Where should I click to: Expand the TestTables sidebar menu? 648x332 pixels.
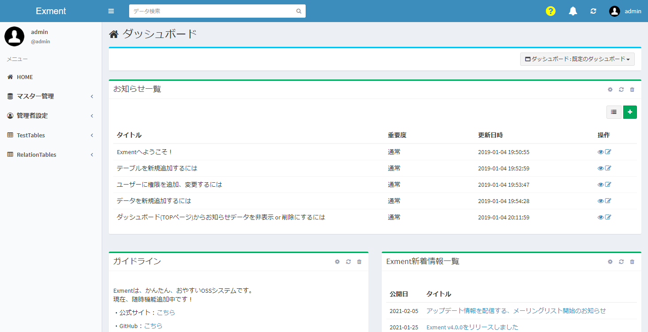(31, 135)
